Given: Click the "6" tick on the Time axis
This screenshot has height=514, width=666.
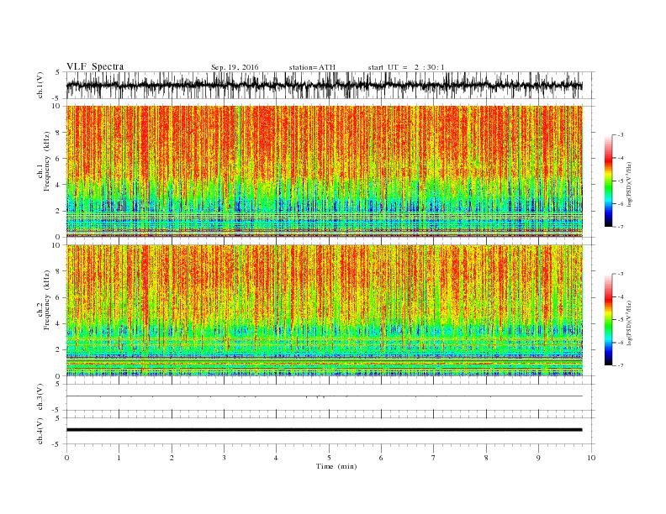Looking at the screenshot, I should (382, 458).
